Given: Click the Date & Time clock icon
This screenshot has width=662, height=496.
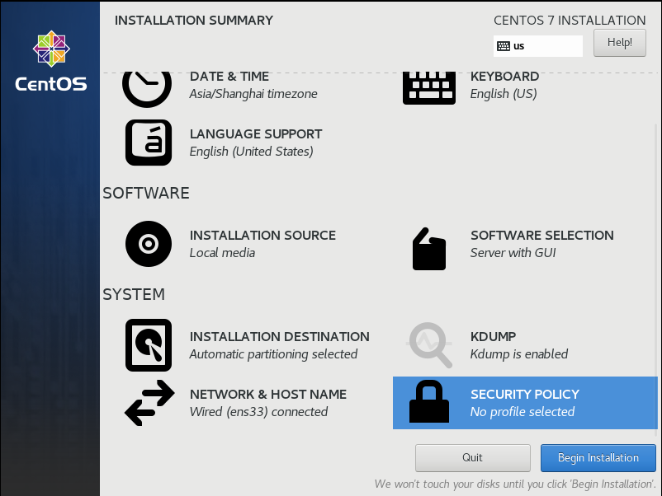Looking at the screenshot, I should (147, 89).
